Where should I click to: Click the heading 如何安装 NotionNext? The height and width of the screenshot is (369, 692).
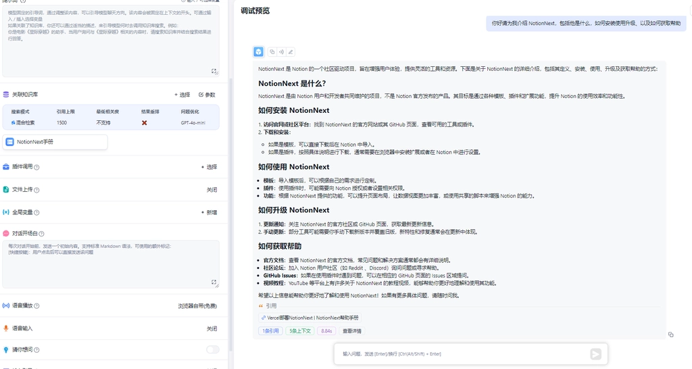(294, 110)
